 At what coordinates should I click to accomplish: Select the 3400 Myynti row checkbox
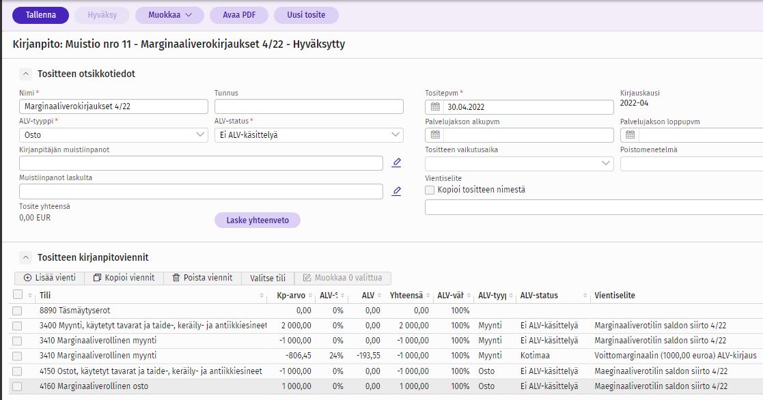click(17, 326)
